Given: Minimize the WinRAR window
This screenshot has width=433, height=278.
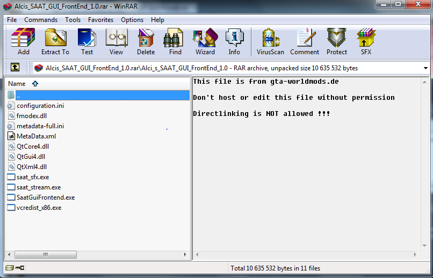Looking at the screenshot, I should point(384,4).
